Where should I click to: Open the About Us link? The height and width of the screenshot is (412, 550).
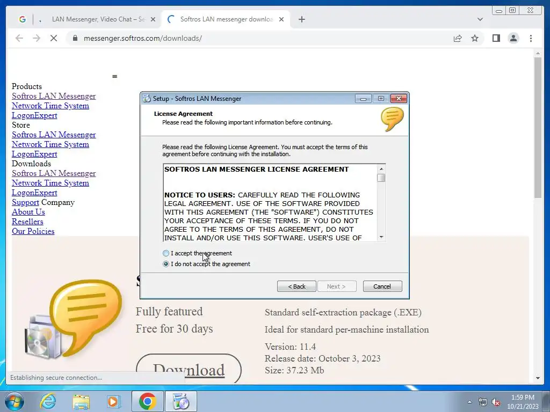pos(28,211)
